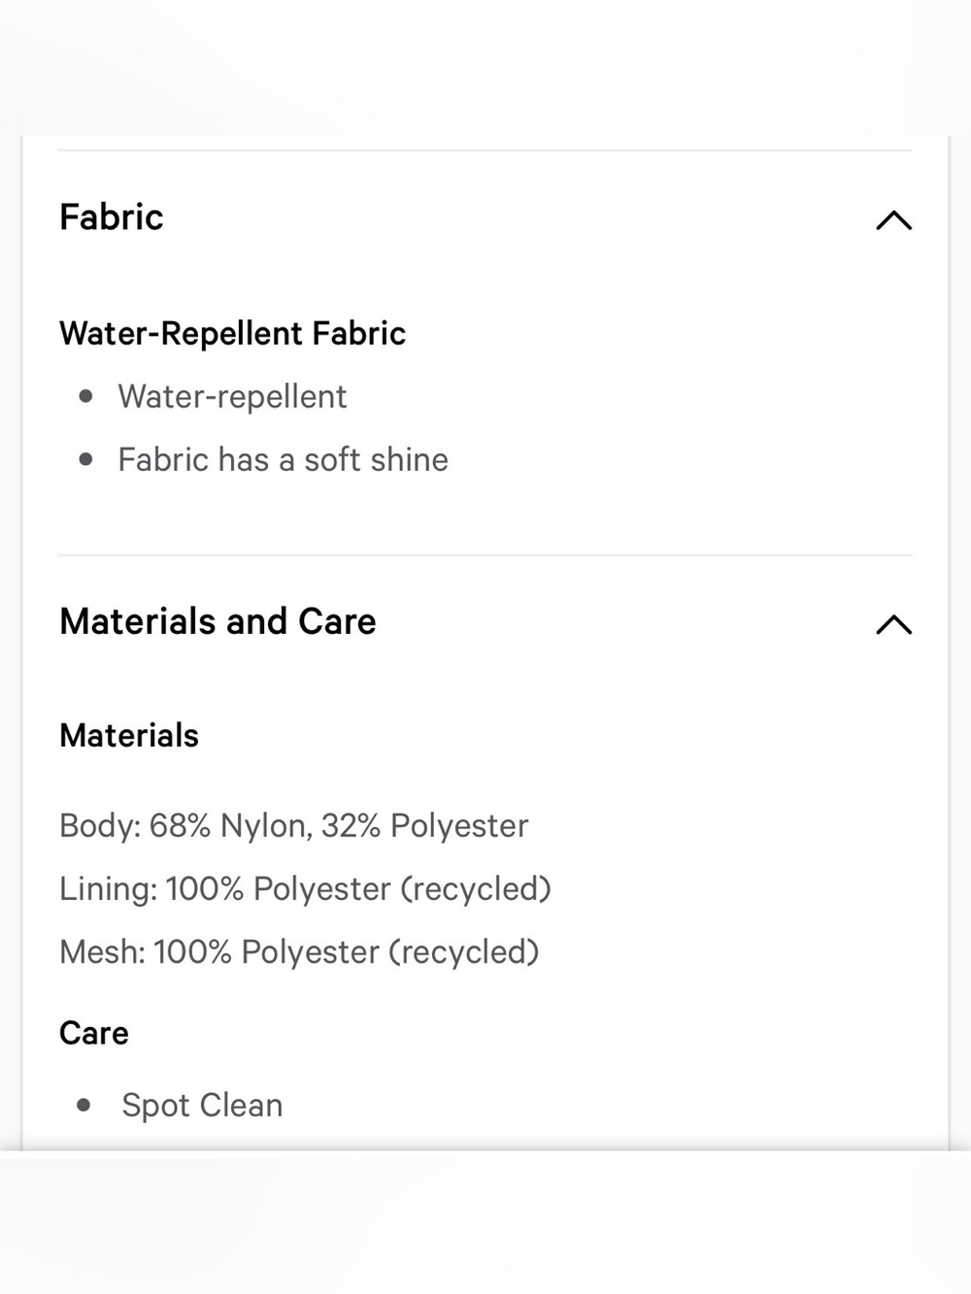Click the Mesh 100% Polyester line

click(x=299, y=952)
